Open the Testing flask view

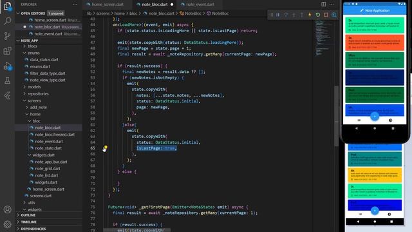[7, 81]
